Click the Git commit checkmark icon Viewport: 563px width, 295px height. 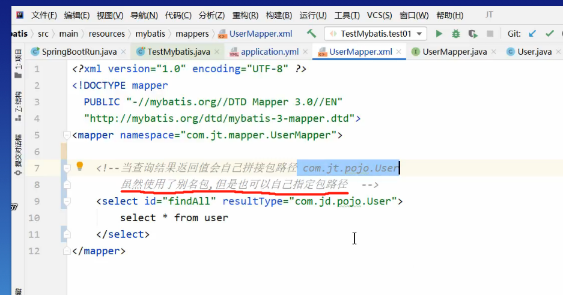coord(549,34)
